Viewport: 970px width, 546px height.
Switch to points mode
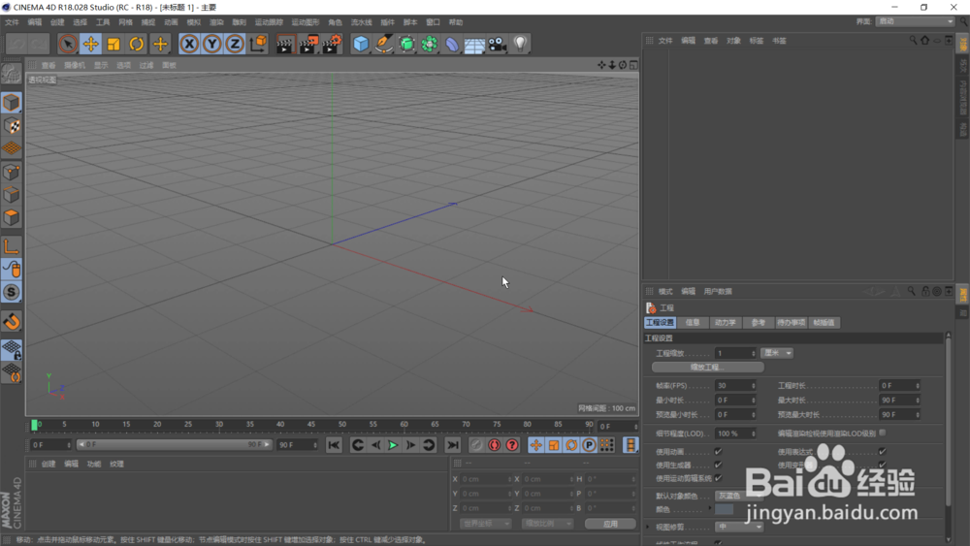pyautogui.click(x=11, y=172)
